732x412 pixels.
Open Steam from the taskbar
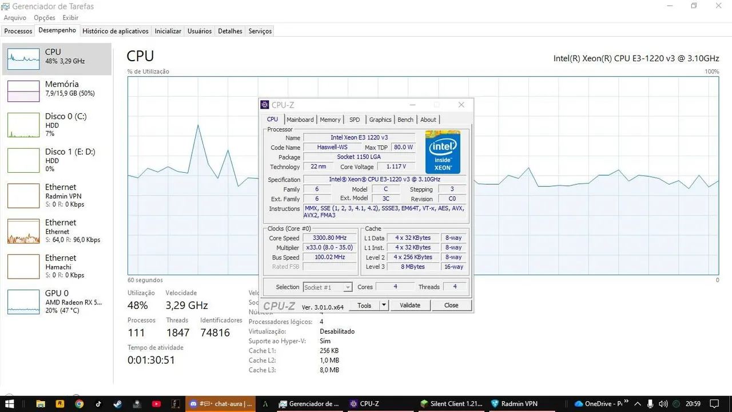coord(117,403)
